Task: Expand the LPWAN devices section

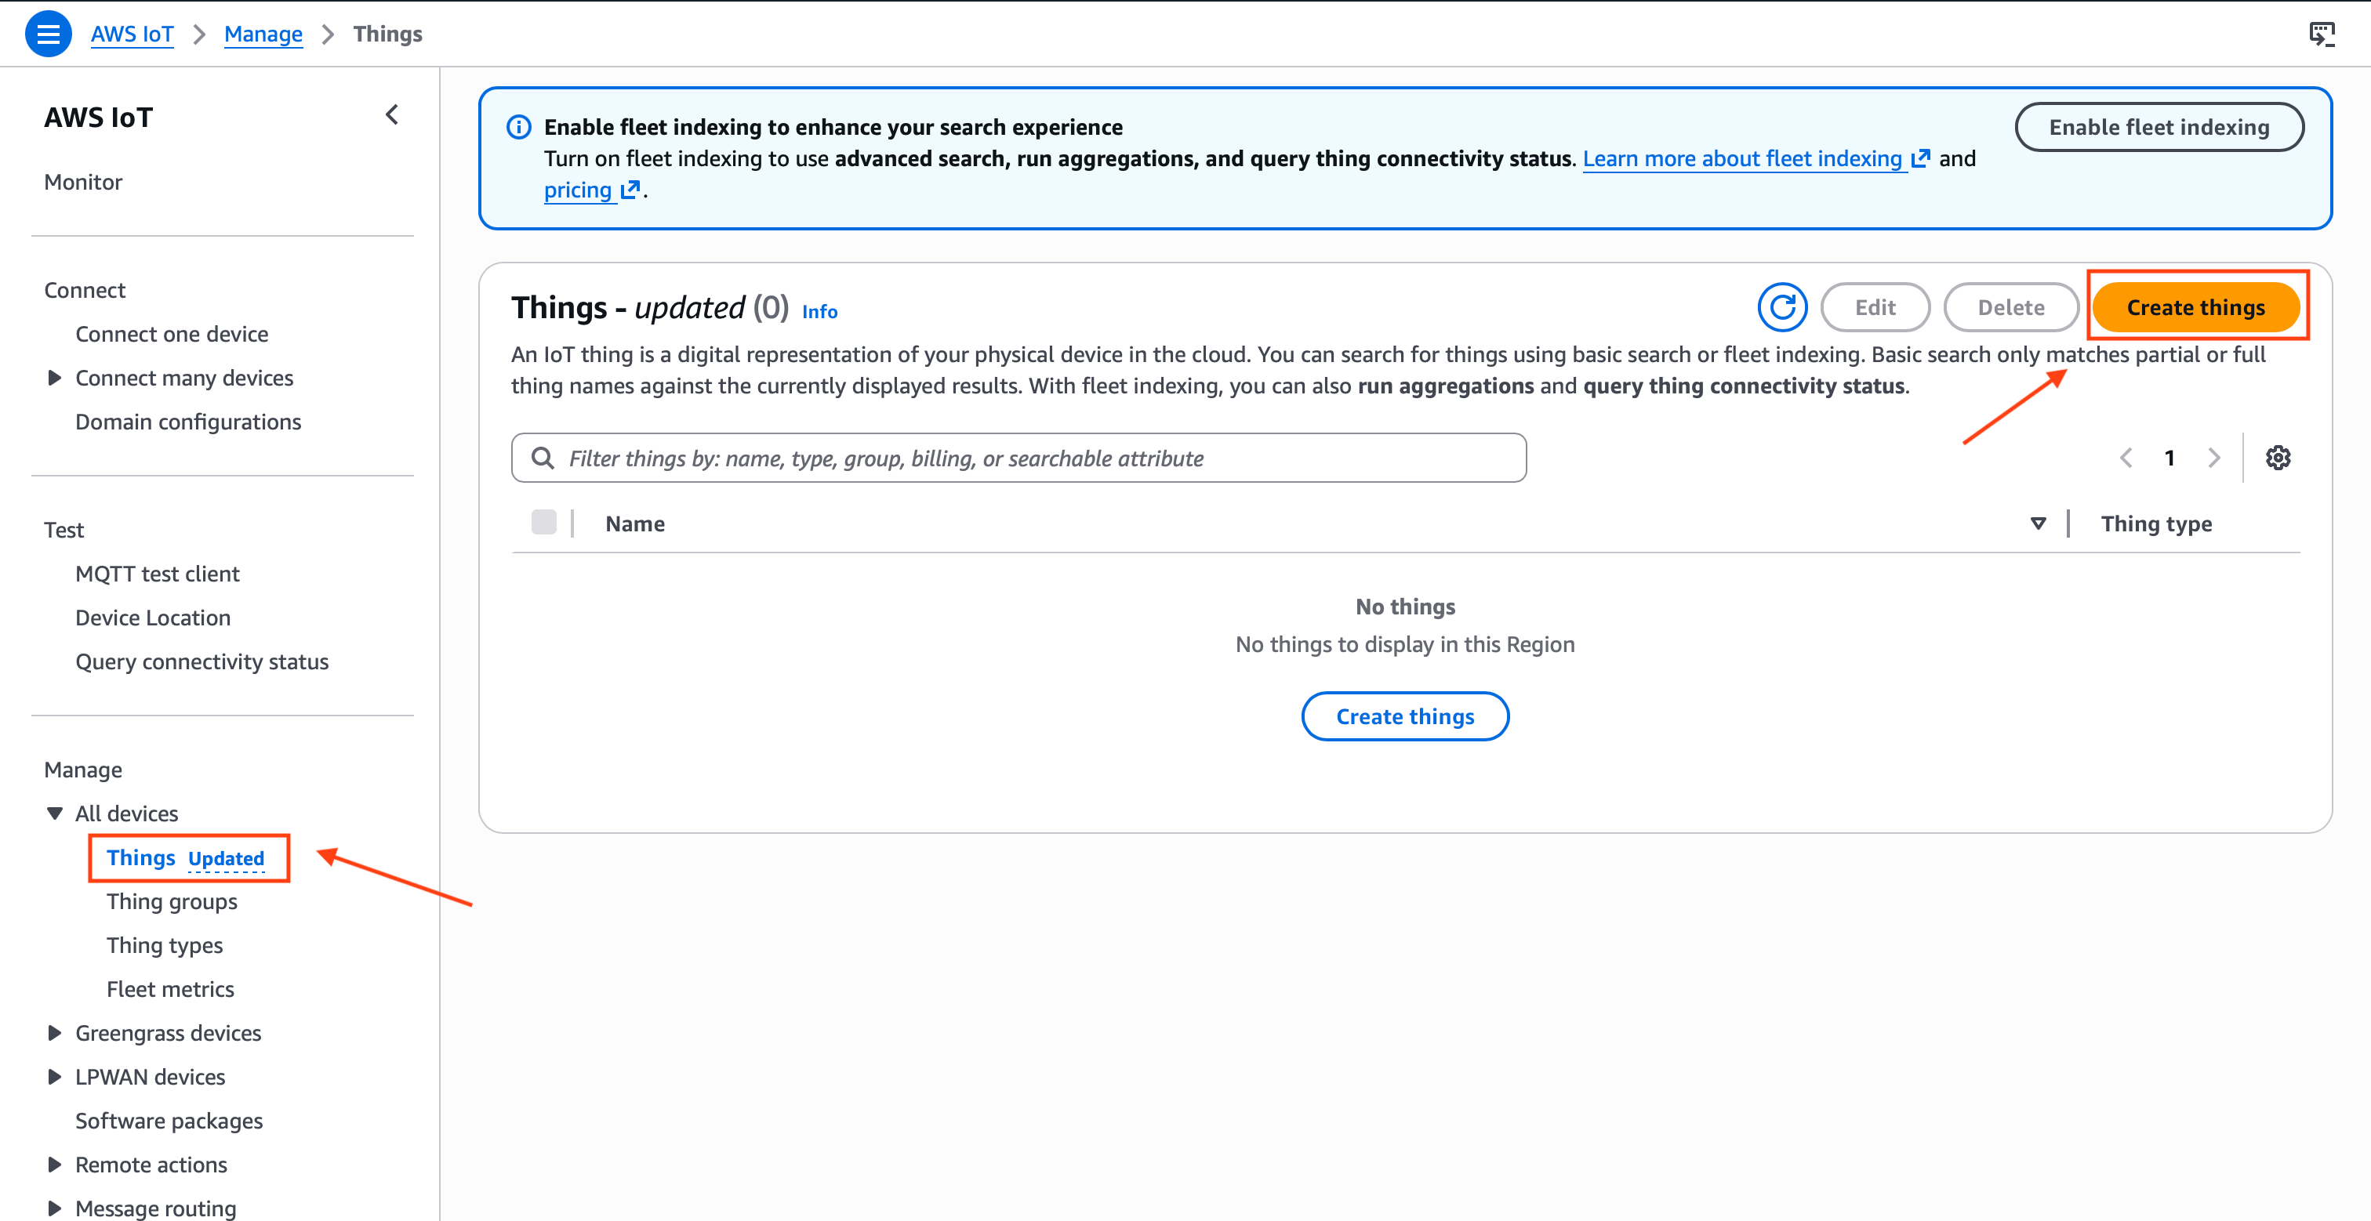Action: pos(53,1077)
